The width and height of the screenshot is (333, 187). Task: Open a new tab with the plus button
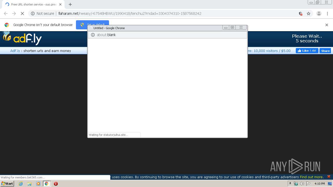[x=70, y=4]
